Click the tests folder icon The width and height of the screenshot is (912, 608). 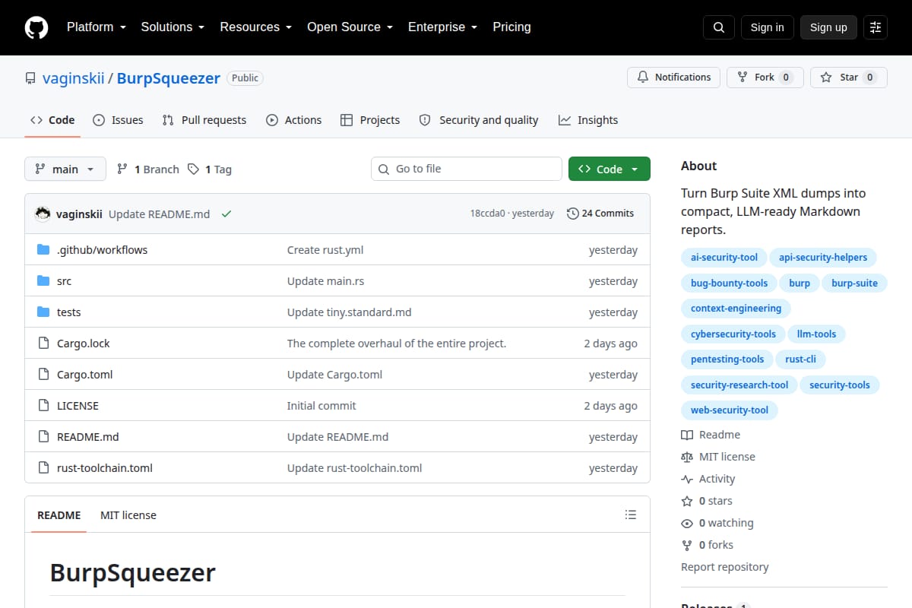click(43, 312)
